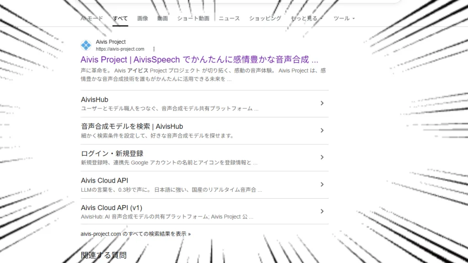Open the ログイン・新規登録 sitelink
The height and width of the screenshot is (263, 468).
[x=112, y=153]
